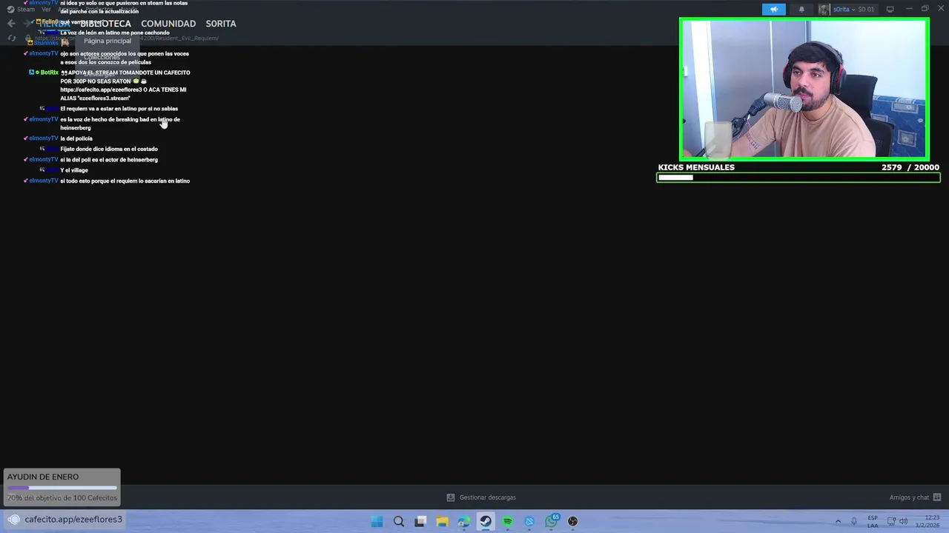
Task: Open the COMUNIDAD tab
Action: 168,24
